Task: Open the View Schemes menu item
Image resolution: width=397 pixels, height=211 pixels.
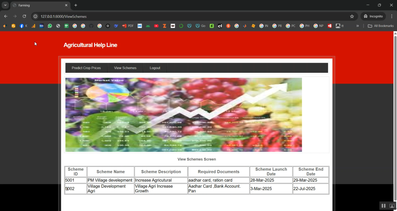Action: point(125,68)
